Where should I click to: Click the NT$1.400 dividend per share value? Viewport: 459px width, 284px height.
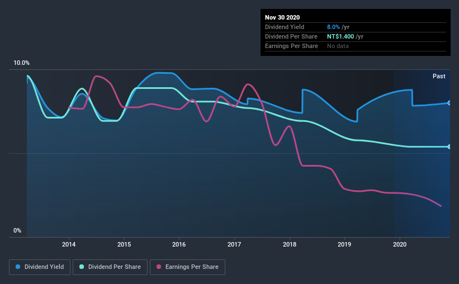pos(340,36)
